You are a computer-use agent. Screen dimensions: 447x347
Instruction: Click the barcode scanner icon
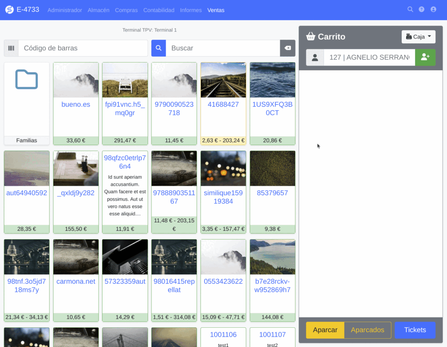[x=11, y=48]
